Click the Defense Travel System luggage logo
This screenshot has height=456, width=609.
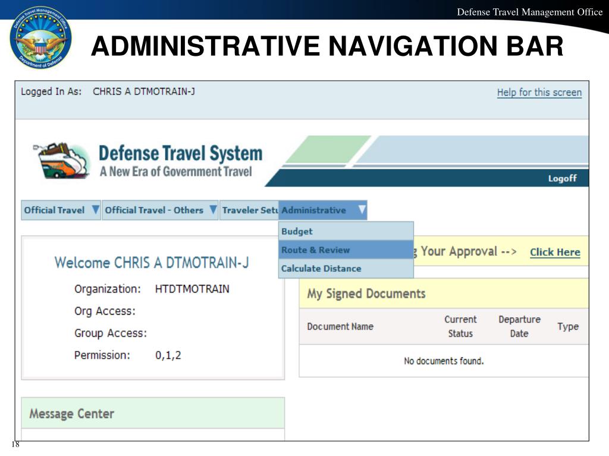click(62, 161)
